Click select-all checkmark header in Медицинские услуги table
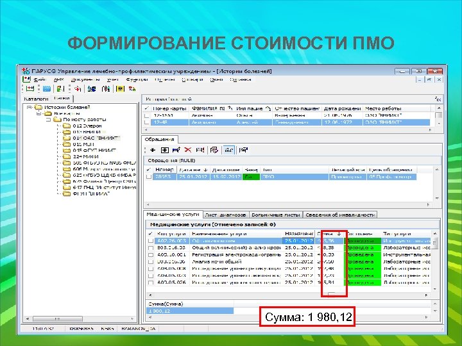 tap(151, 234)
